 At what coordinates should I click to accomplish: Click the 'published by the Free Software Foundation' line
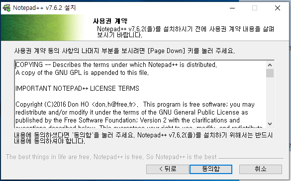tap(127, 121)
